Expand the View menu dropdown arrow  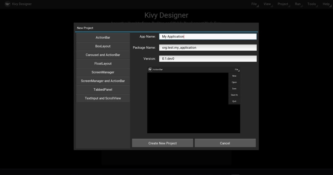coord(271,6)
